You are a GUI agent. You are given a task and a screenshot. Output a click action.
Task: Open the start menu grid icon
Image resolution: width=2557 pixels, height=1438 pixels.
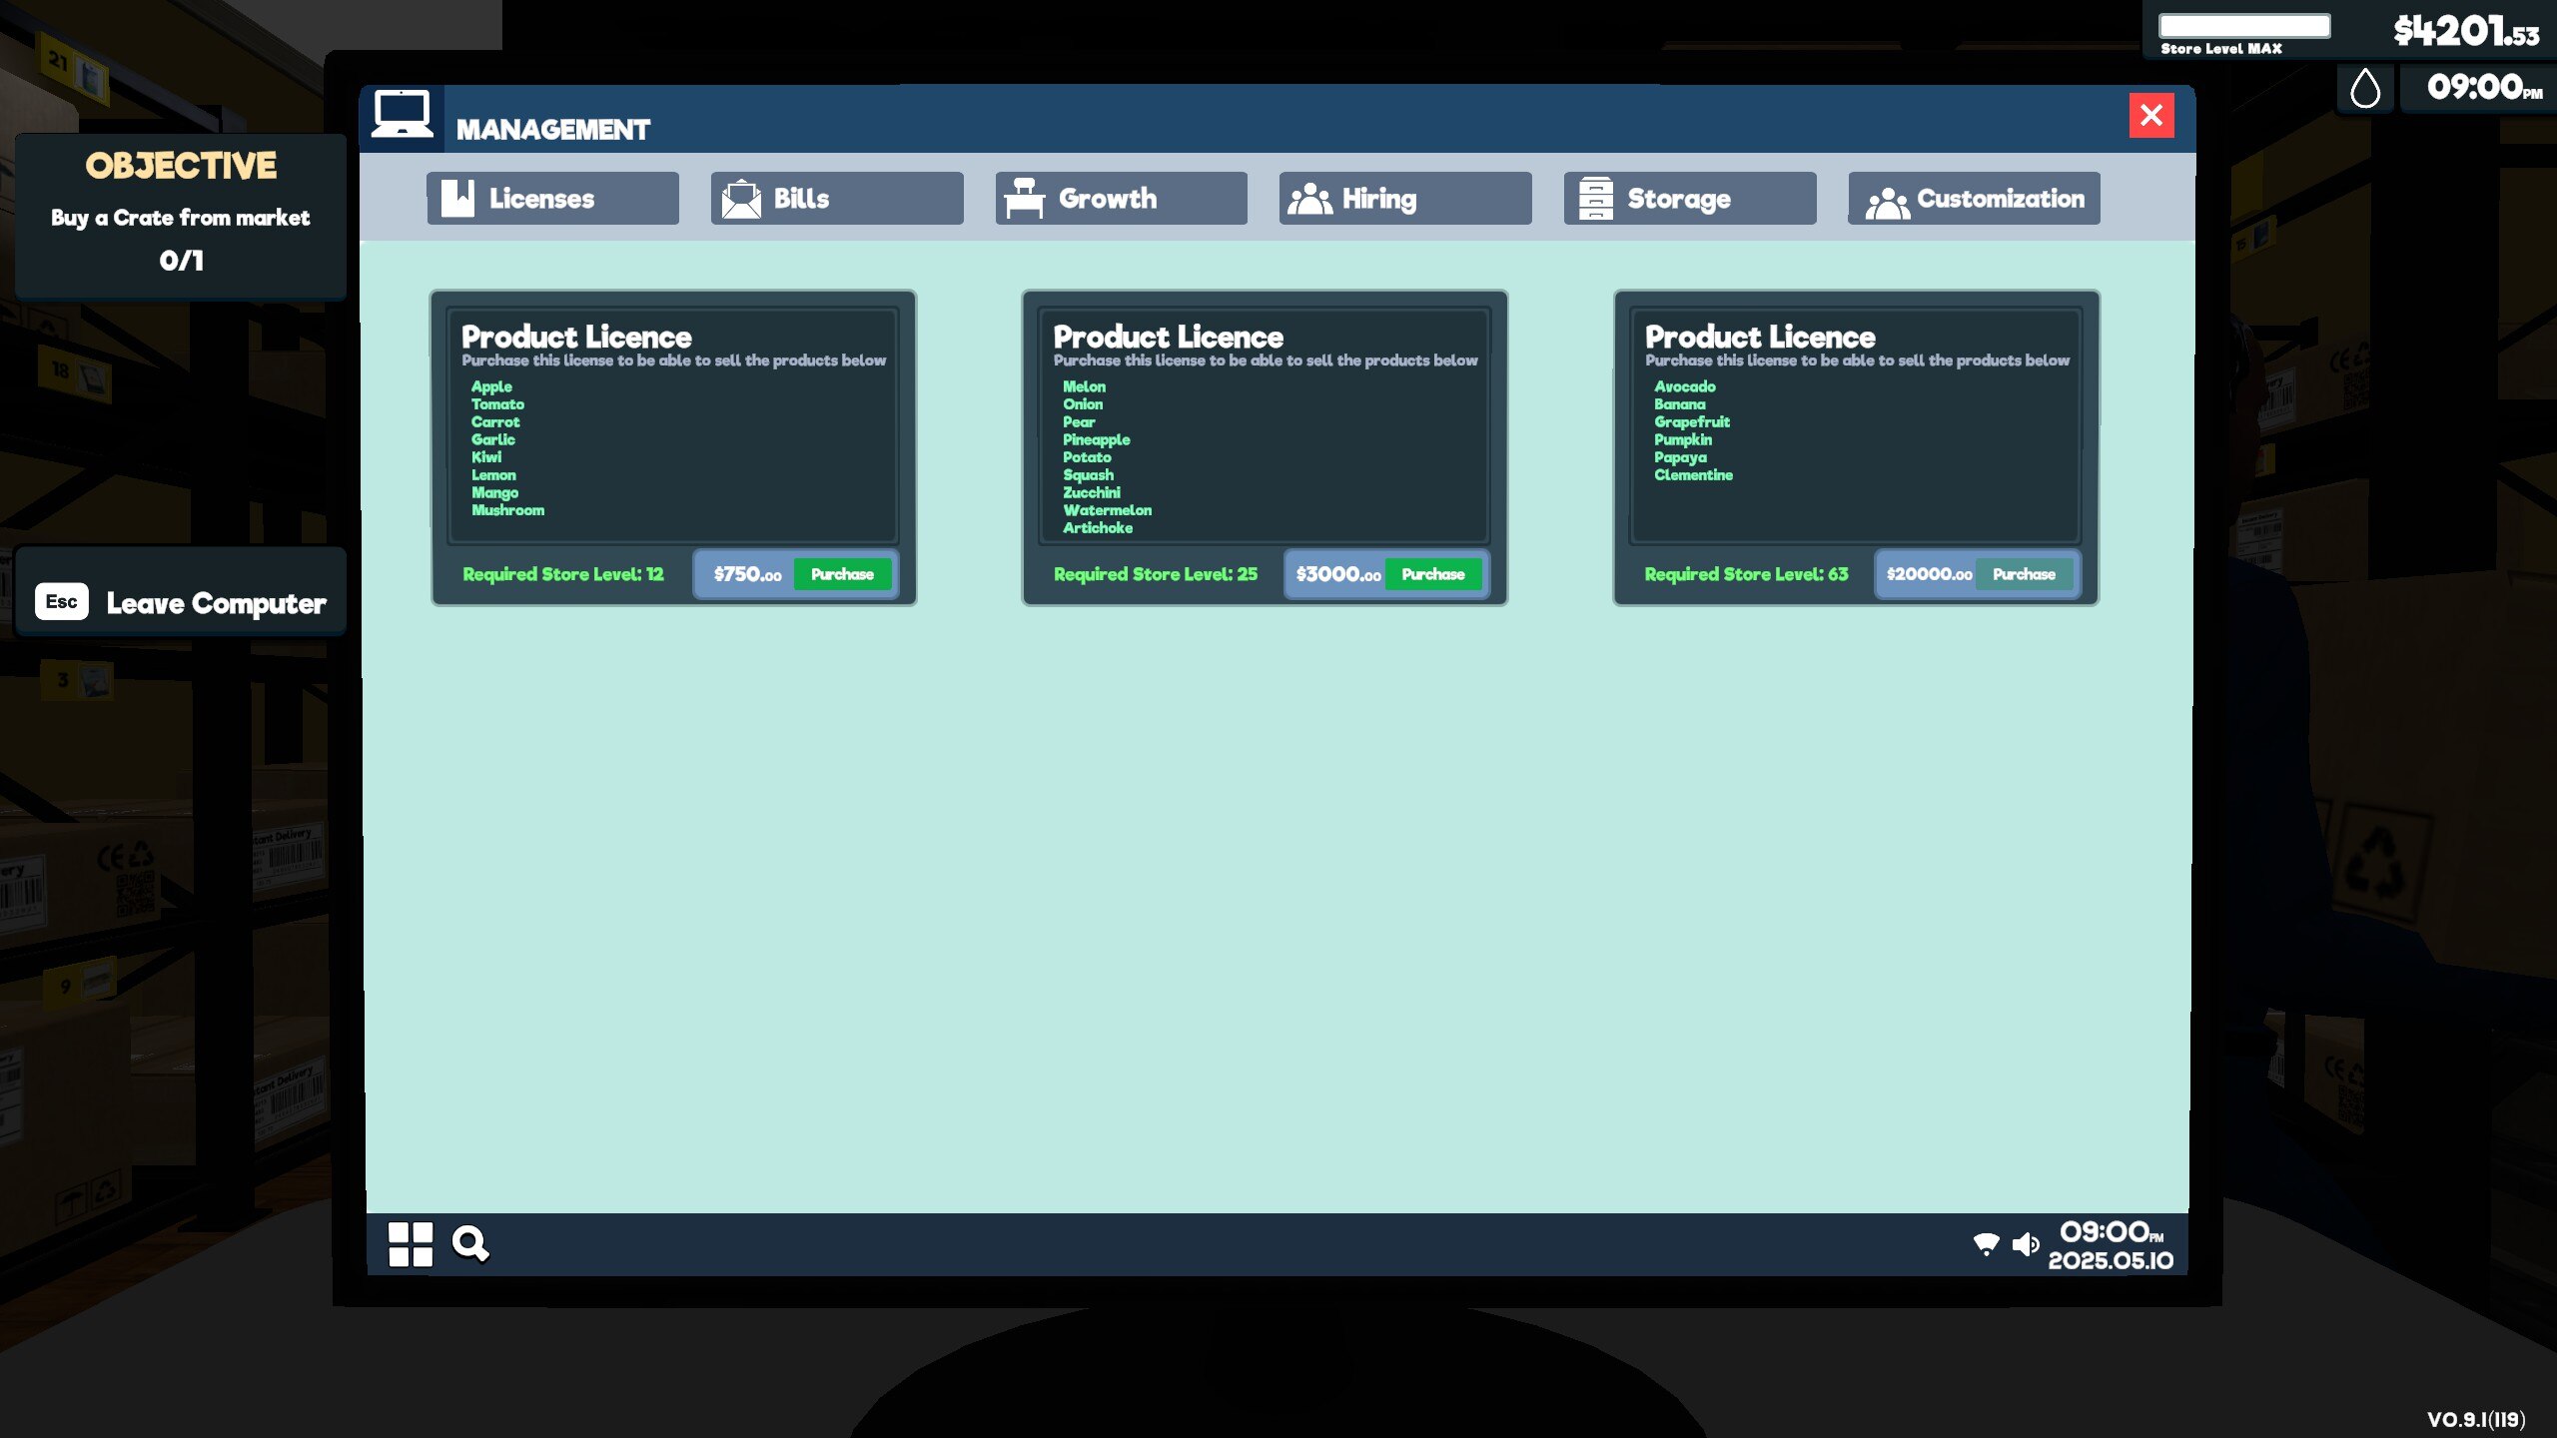[411, 1244]
